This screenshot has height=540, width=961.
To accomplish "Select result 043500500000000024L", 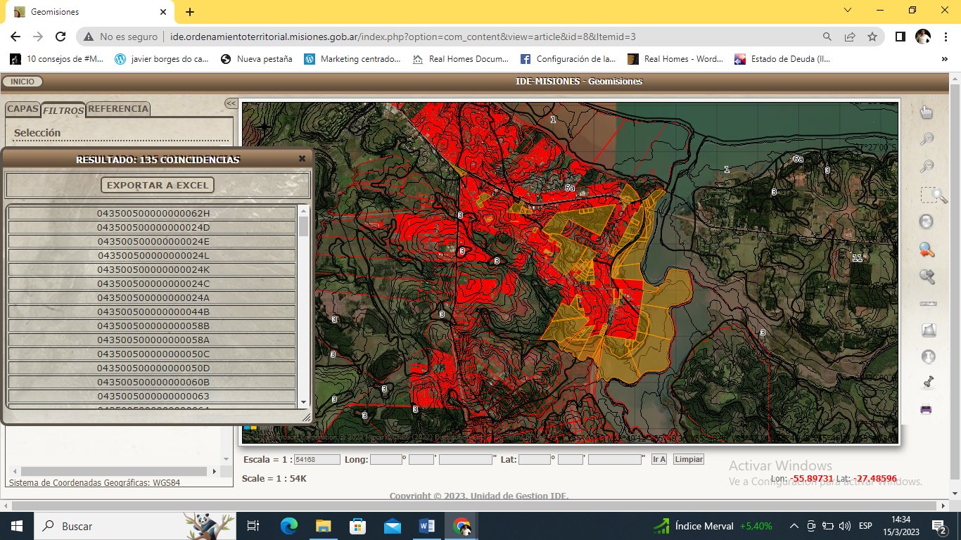I will (153, 255).
